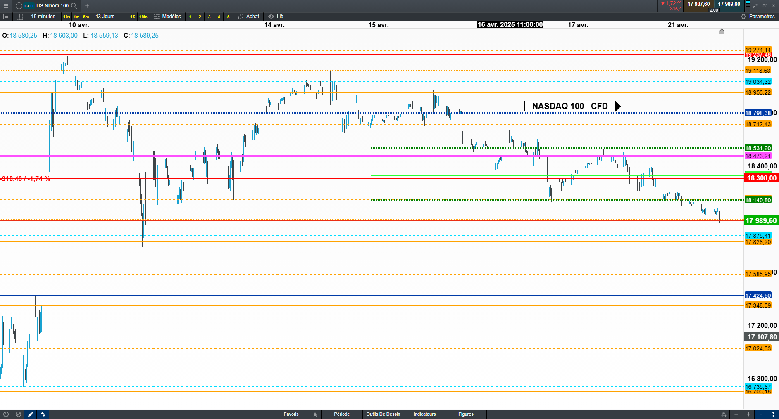Image resolution: width=779 pixels, height=419 pixels.
Task: Zoom in with the bottom plus icon
Action: tap(748, 414)
